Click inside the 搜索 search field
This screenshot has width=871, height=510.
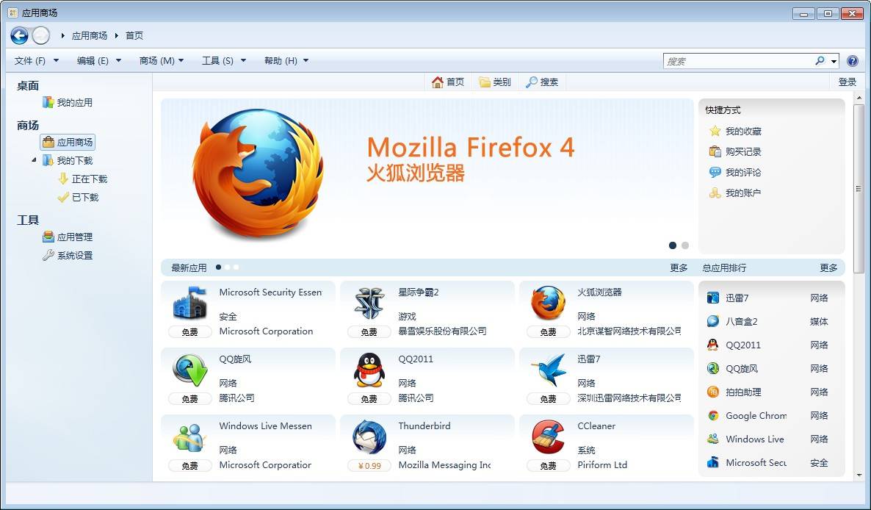tap(737, 62)
